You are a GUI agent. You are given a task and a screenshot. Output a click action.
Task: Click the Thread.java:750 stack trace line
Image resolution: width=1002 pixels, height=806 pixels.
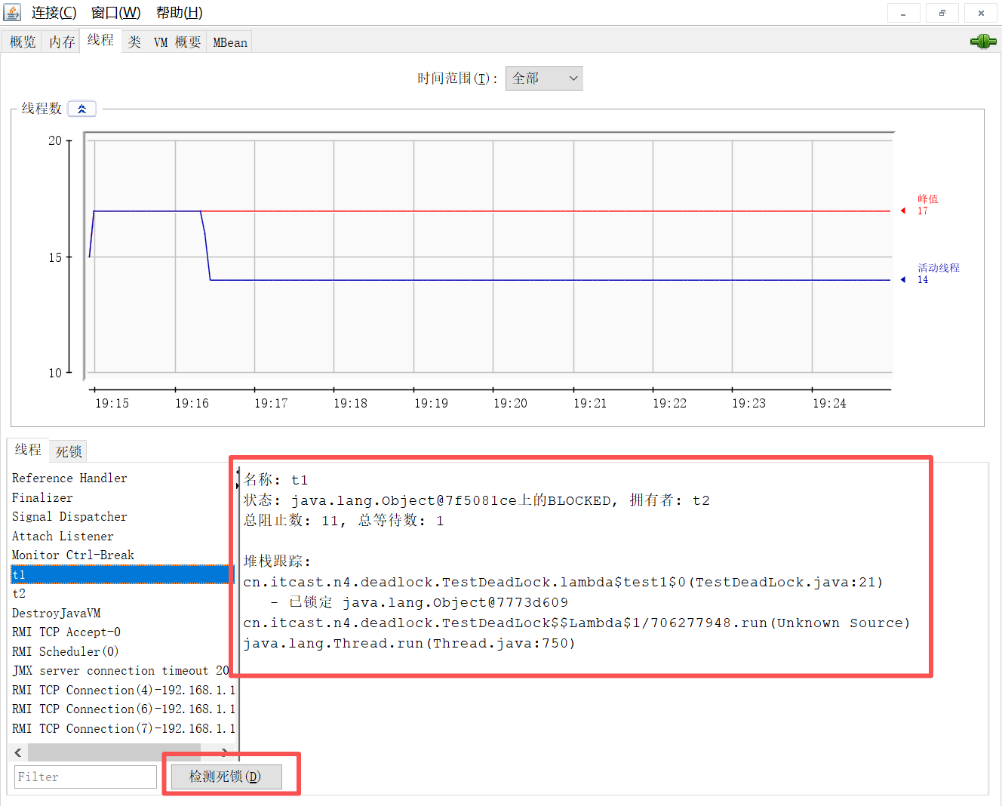click(x=409, y=644)
